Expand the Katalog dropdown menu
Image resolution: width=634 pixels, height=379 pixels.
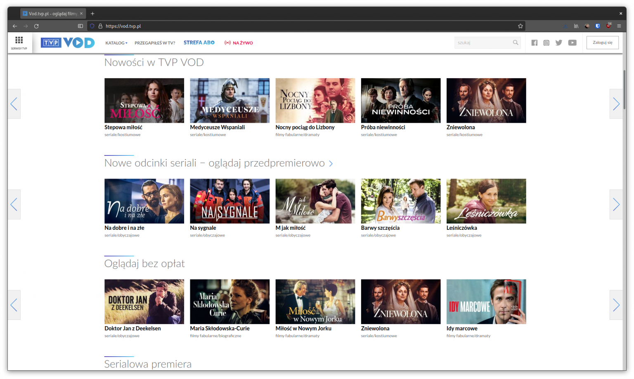(116, 43)
